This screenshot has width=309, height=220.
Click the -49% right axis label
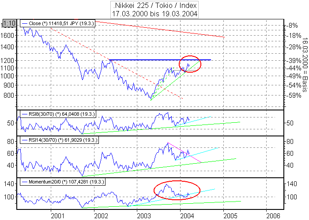point(293,76)
